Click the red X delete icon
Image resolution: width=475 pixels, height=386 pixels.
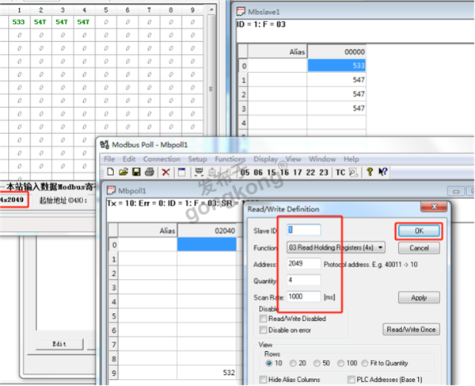(165, 172)
